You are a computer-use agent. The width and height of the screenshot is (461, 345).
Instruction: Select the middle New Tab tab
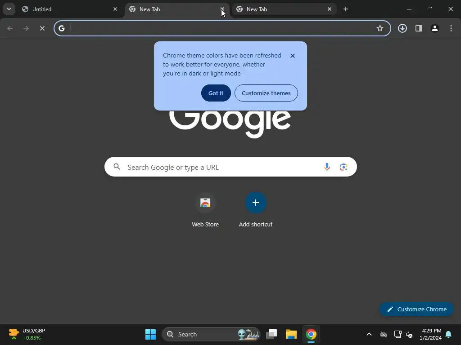[x=177, y=9]
